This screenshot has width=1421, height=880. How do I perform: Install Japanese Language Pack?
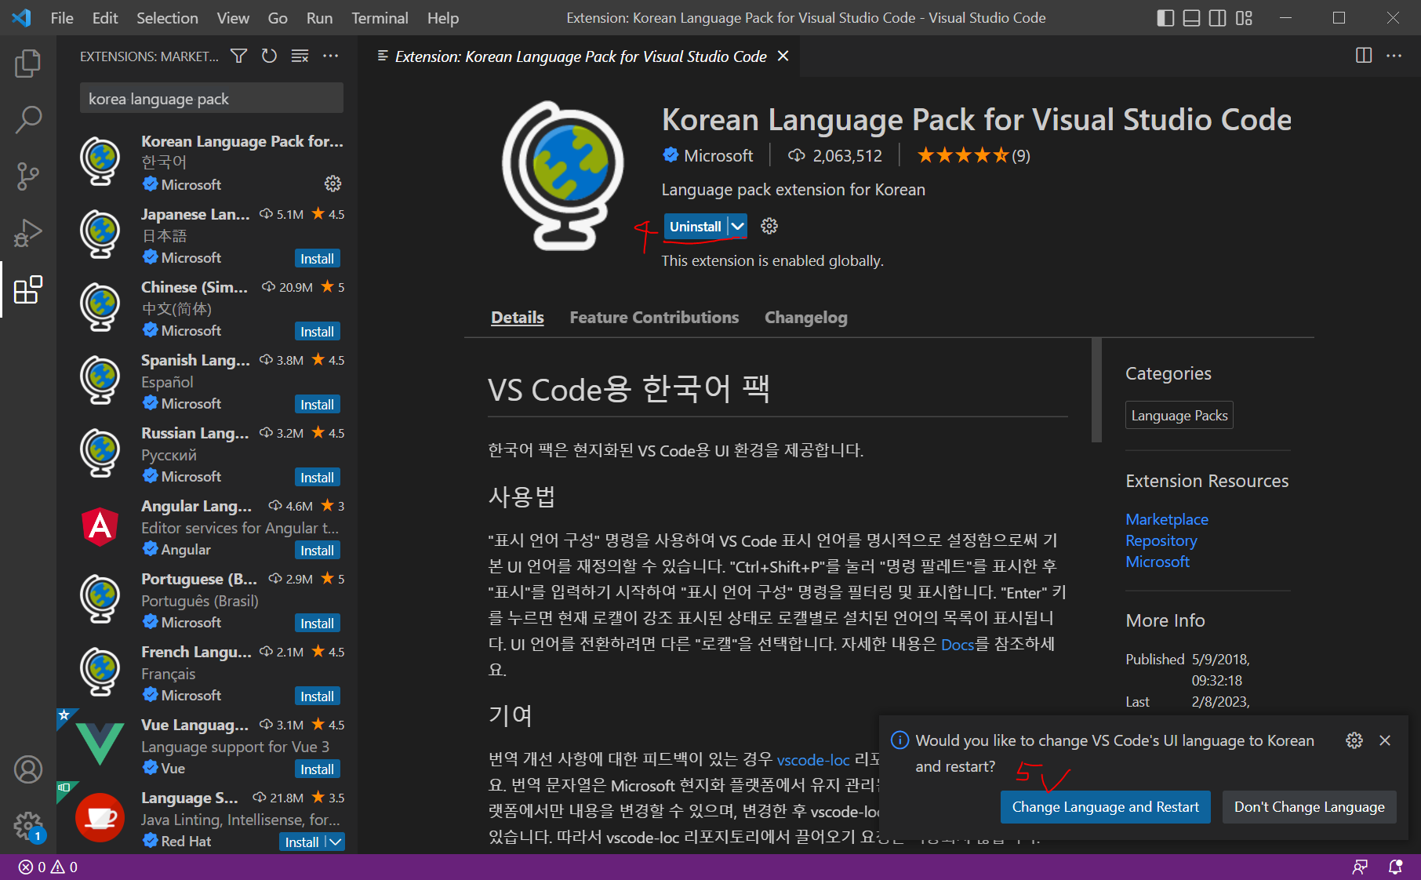click(x=317, y=258)
